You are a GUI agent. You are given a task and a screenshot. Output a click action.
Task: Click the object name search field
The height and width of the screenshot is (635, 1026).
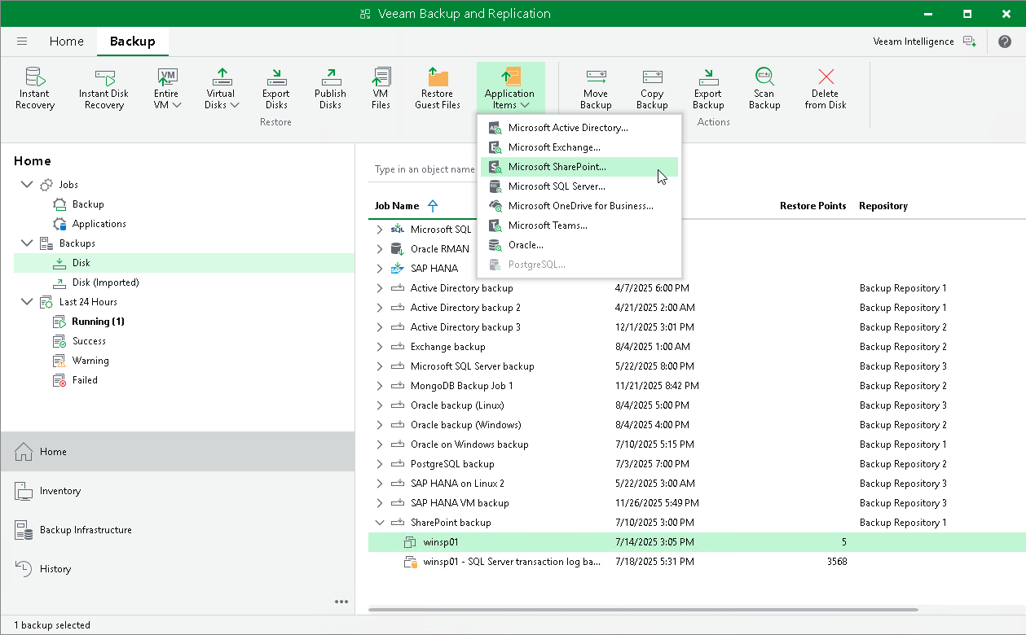pos(422,170)
